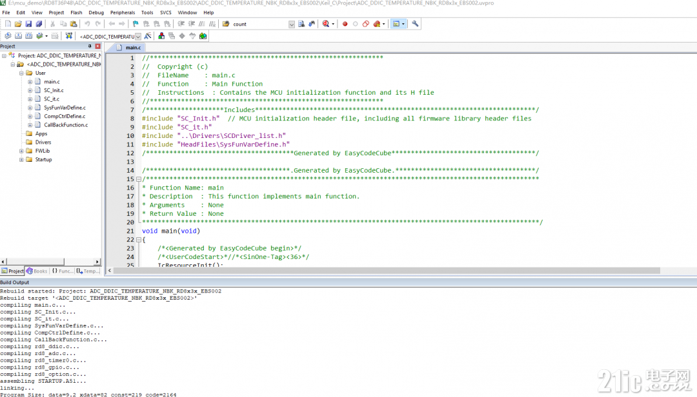Image resolution: width=697 pixels, height=397 pixels.
Task: Set a bookmark with the flag icon
Action: coord(136,24)
